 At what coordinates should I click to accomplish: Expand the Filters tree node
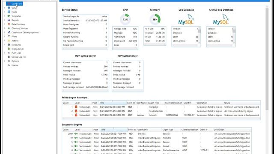pos(5,36)
